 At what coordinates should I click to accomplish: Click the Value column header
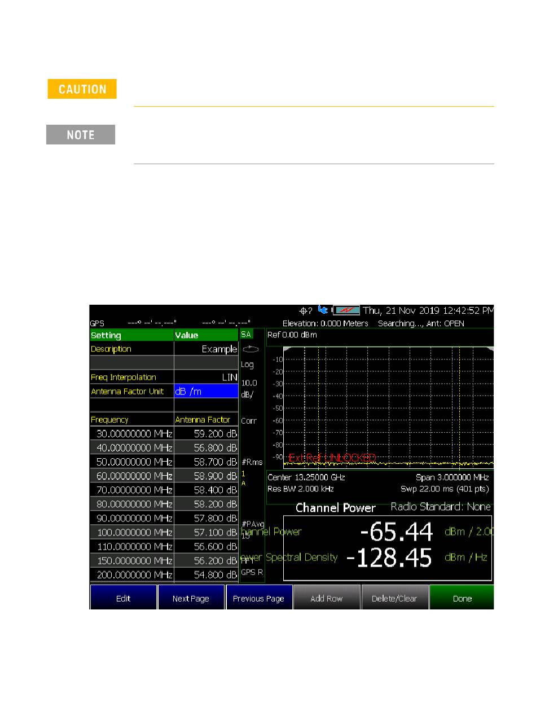[x=206, y=335]
